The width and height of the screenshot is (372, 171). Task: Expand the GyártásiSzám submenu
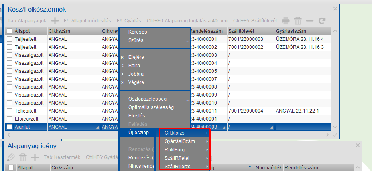click(x=184, y=141)
